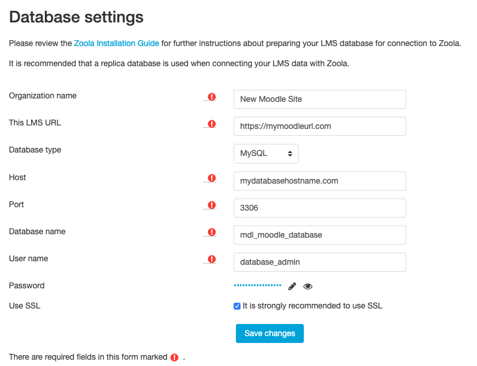
Task: Click required icon beside User name
Action: [212, 260]
